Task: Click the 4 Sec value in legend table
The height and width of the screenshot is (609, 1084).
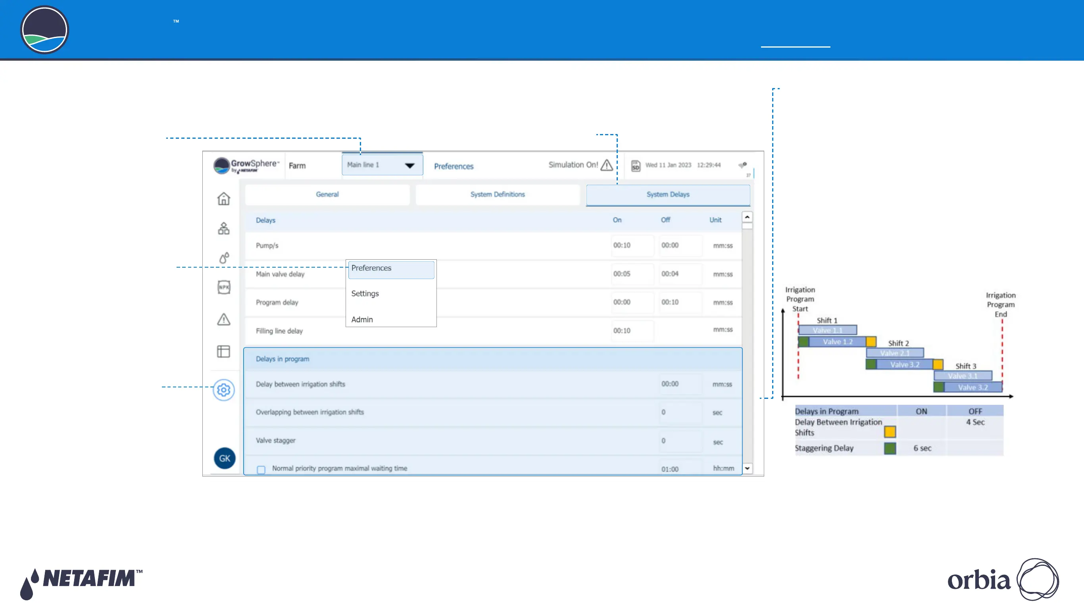Action: tap(975, 422)
